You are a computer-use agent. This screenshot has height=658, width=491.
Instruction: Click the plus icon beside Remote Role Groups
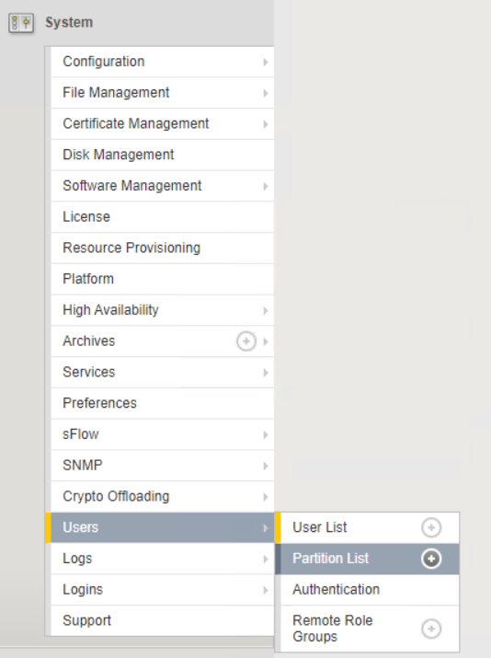(x=431, y=629)
